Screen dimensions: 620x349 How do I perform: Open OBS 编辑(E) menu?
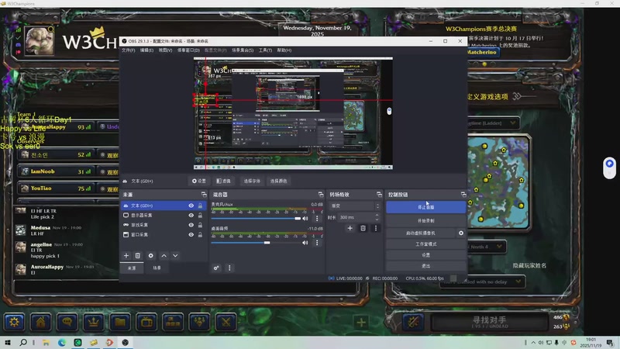pos(146,50)
